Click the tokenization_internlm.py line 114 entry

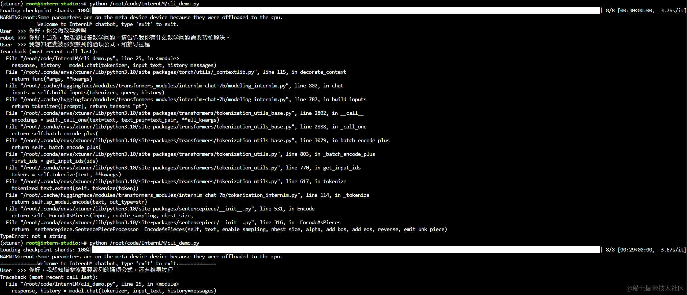tap(188, 195)
